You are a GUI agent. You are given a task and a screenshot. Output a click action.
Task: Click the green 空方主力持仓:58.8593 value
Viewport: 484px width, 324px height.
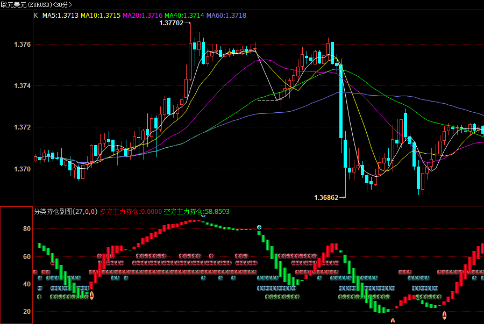coord(197,212)
